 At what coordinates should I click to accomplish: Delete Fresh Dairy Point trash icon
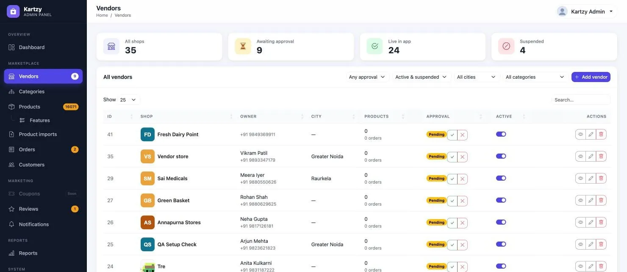pyautogui.click(x=601, y=135)
